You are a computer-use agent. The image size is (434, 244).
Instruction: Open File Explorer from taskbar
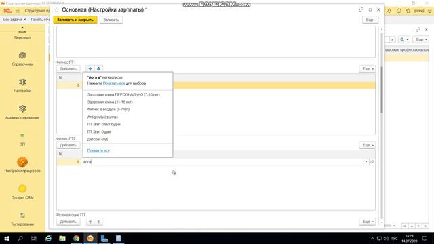point(62,238)
